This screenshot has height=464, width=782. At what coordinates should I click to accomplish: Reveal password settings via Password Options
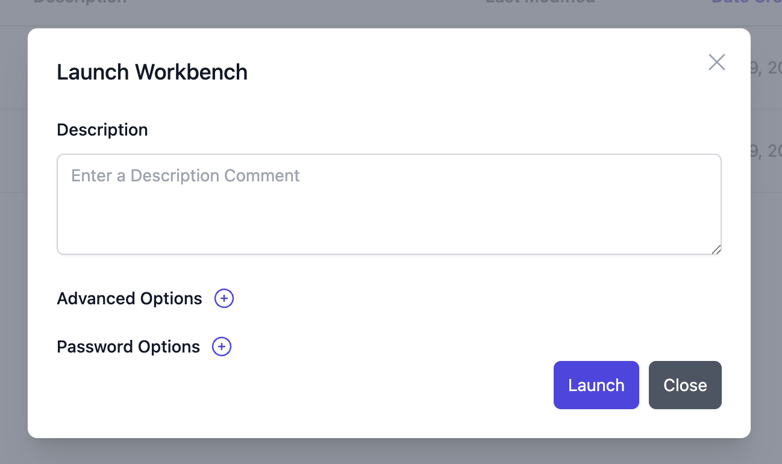[x=221, y=346]
